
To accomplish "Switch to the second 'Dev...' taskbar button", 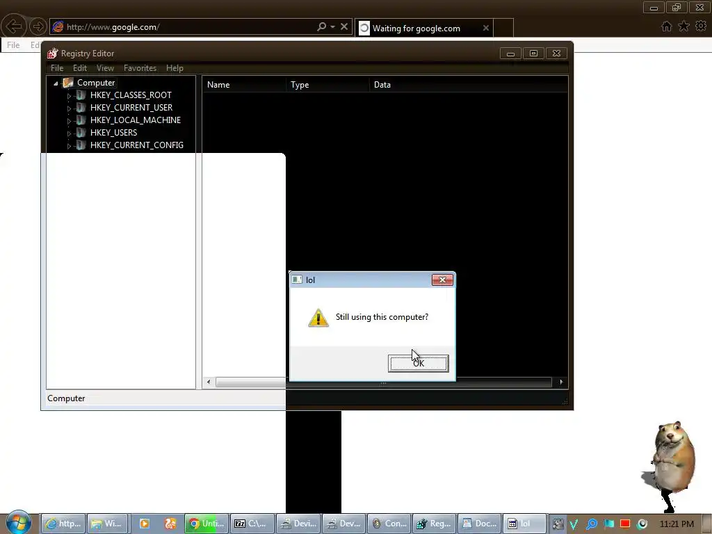I will (343, 524).
